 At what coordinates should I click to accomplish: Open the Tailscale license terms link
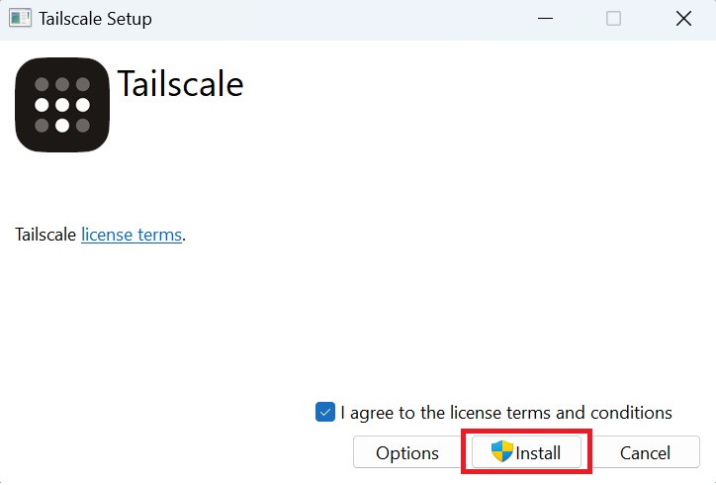(x=132, y=236)
